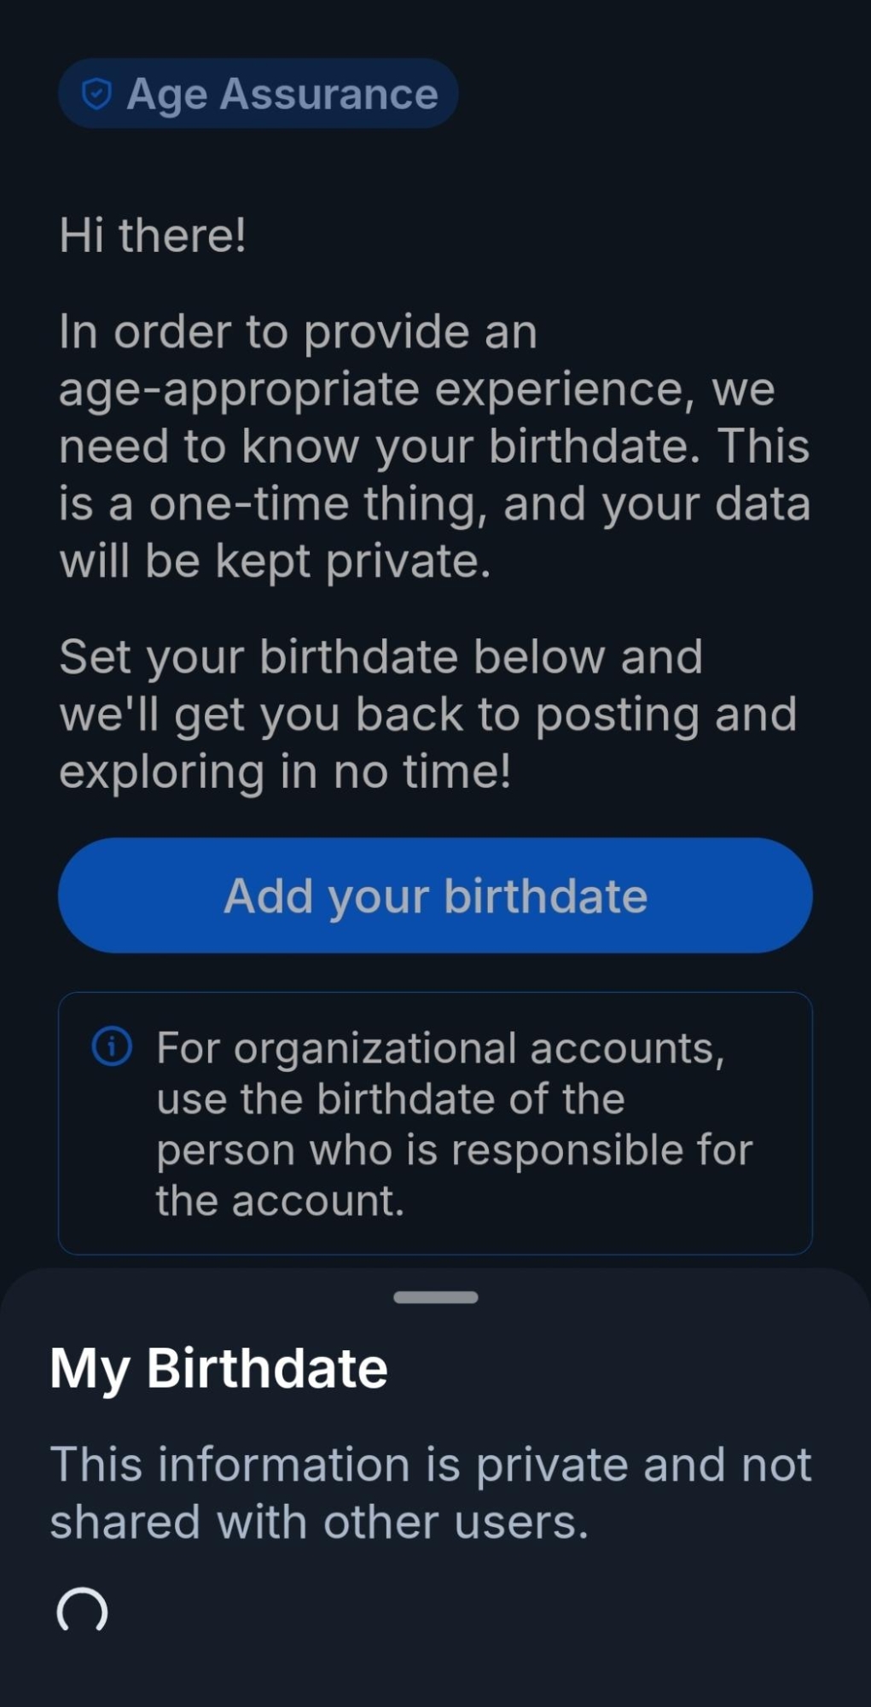Tap the "Hi there!" greeting text
This screenshot has width=871, height=1707.
point(153,235)
